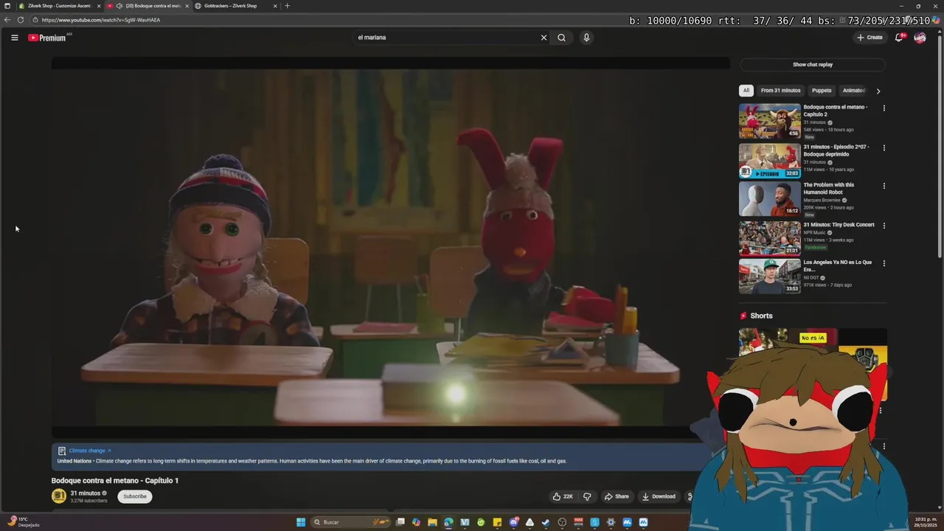Like the video with thumbs up
944x531 pixels.
point(563,496)
